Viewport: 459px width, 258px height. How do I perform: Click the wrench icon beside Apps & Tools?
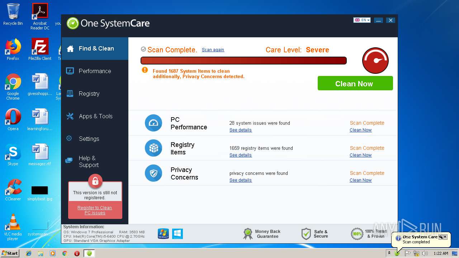(x=70, y=116)
